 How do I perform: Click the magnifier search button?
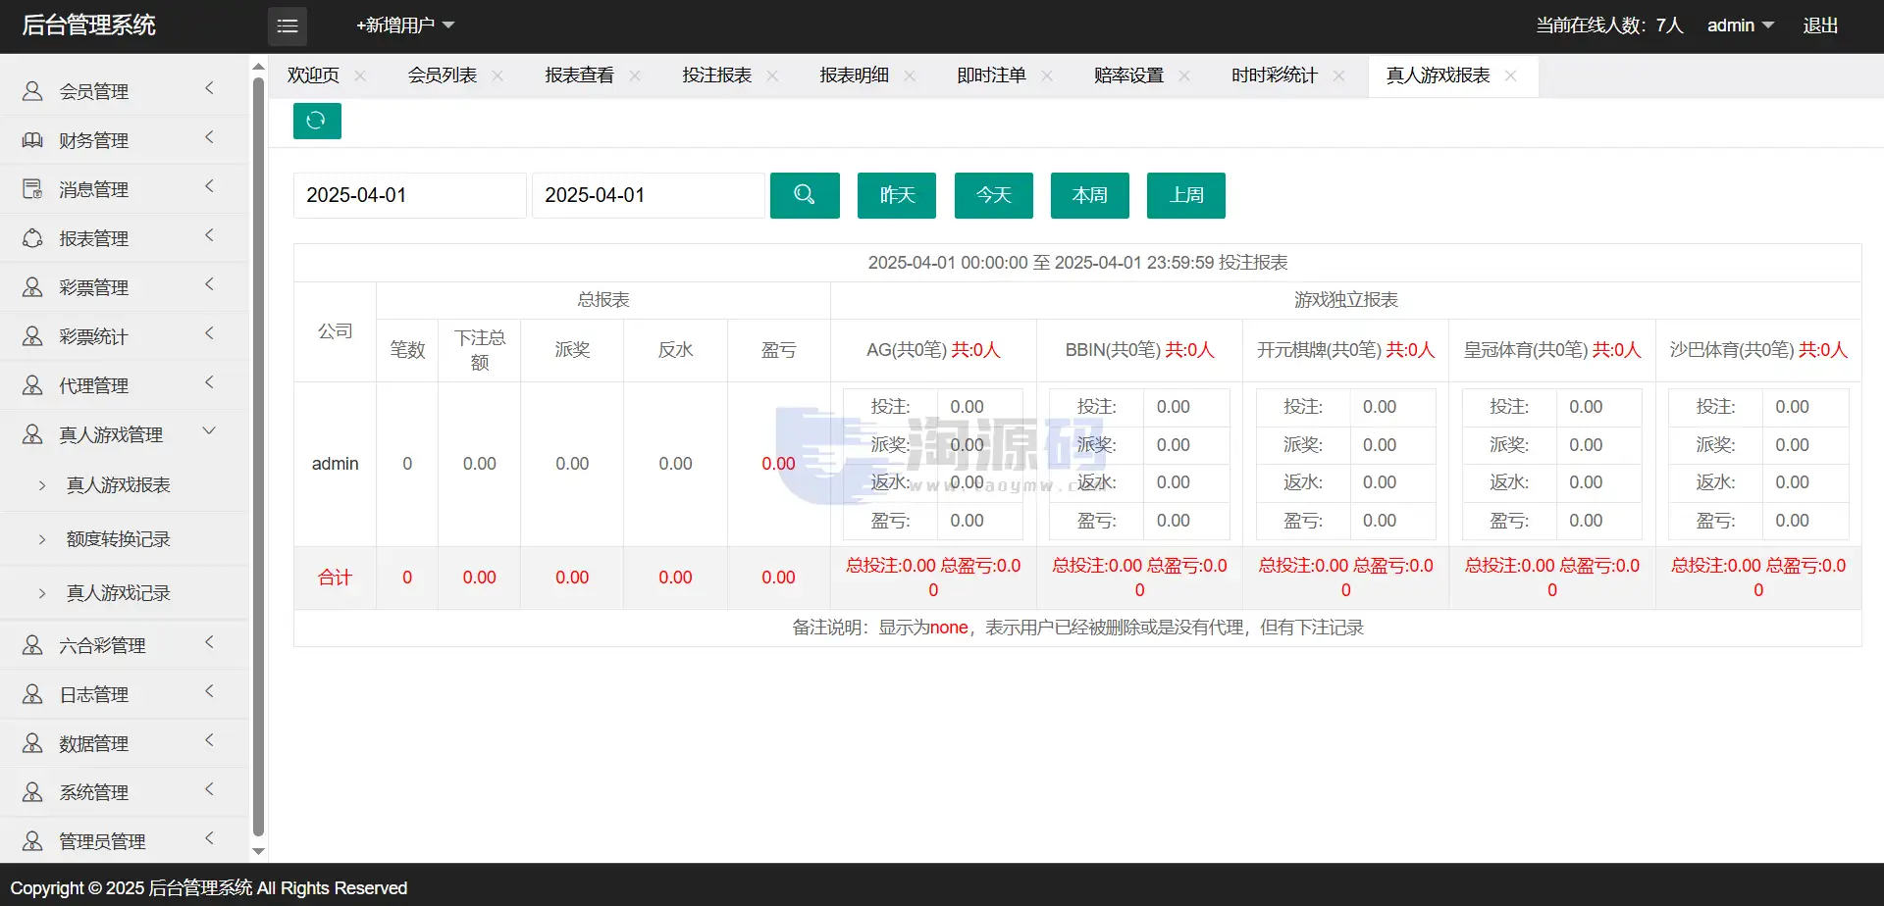coord(805,195)
